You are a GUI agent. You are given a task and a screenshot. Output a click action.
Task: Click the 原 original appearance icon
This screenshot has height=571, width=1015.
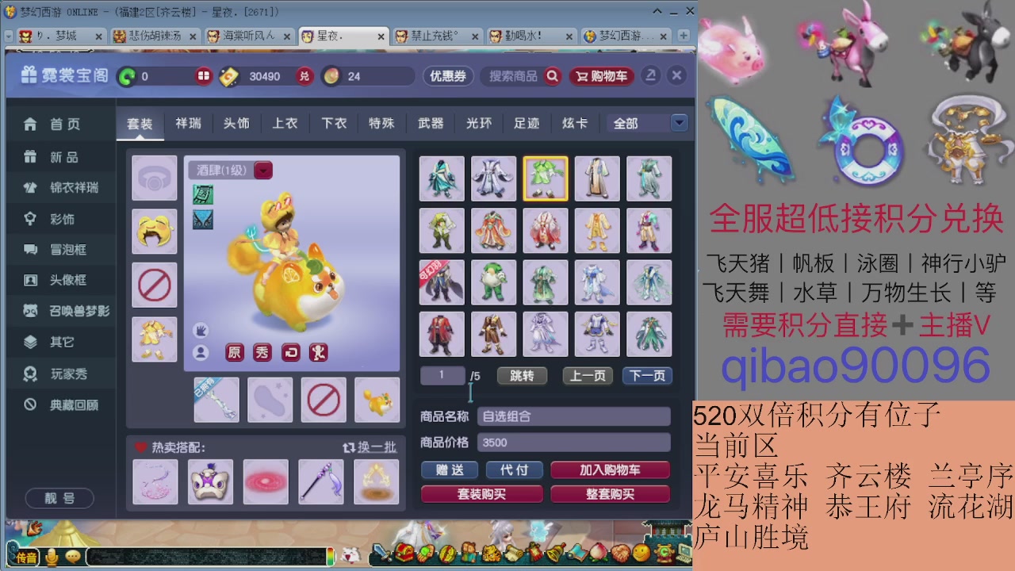(x=235, y=352)
